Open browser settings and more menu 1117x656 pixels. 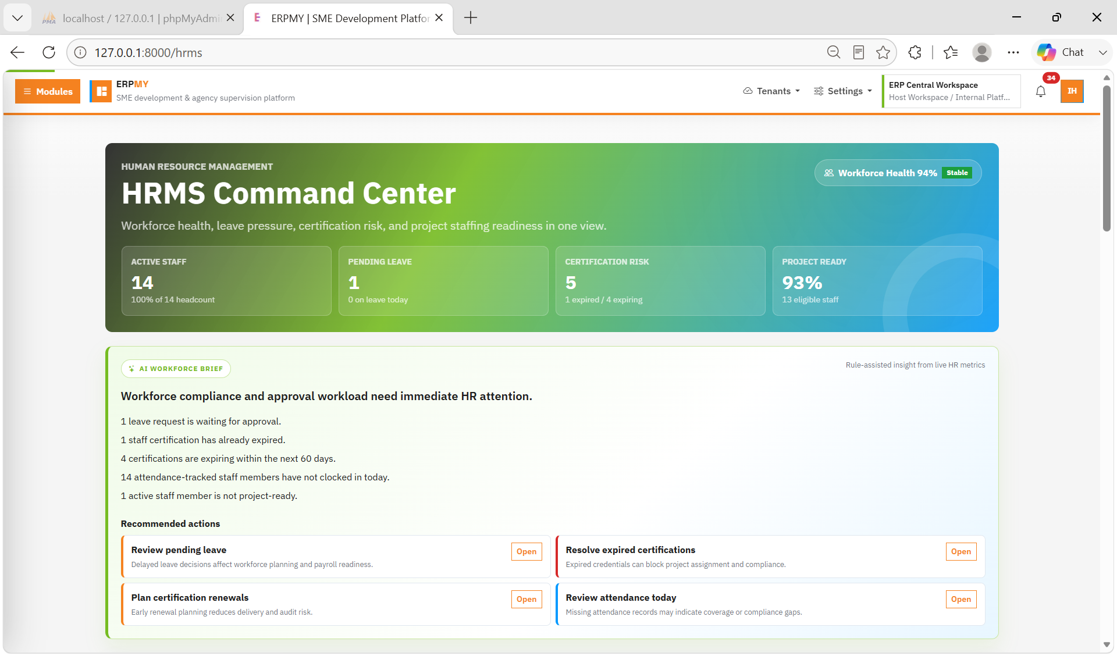point(1013,52)
